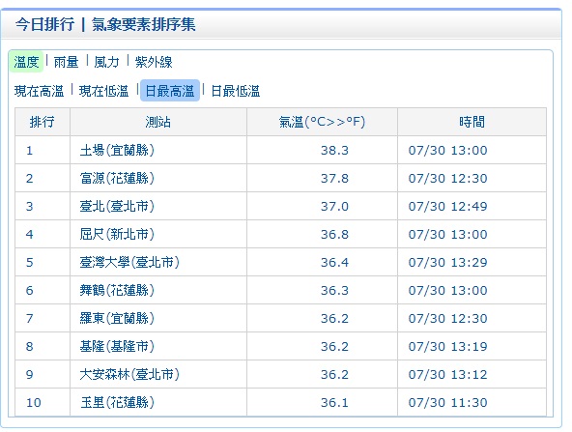
Task: Click the 今日排行 | 氣象要素排序集 title
Action: click(x=105, y=25)
